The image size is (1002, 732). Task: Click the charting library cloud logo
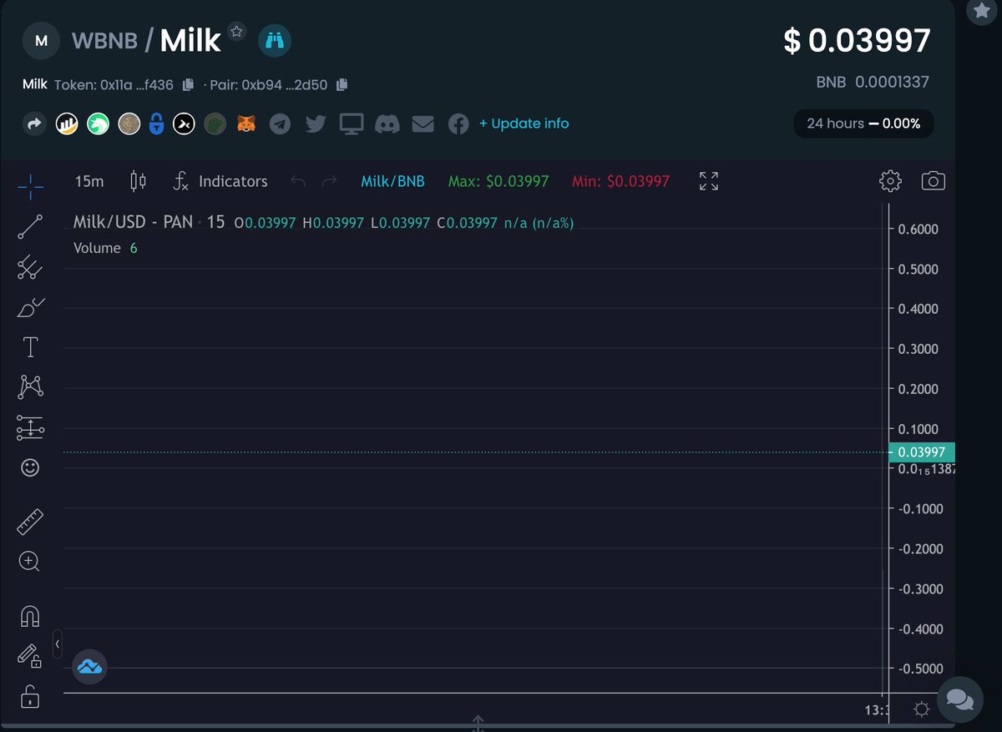tap(89, 667)
